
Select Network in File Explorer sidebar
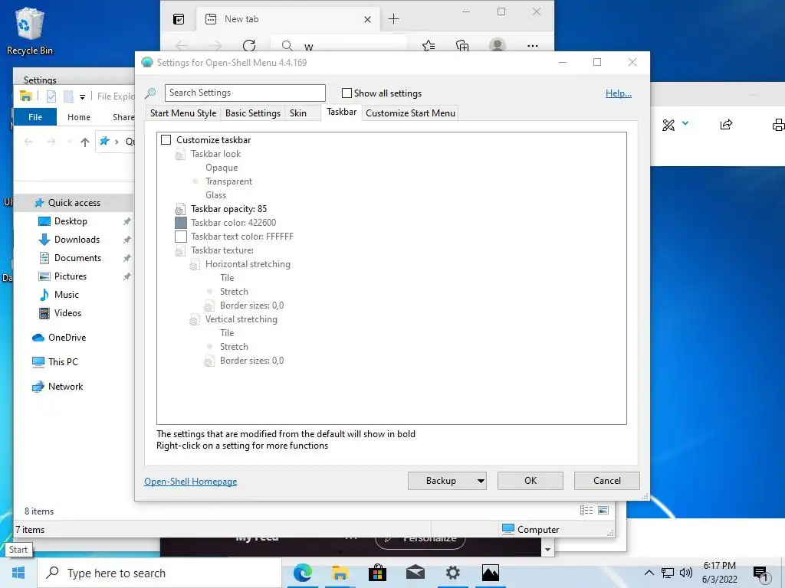(x=66, y=387)
